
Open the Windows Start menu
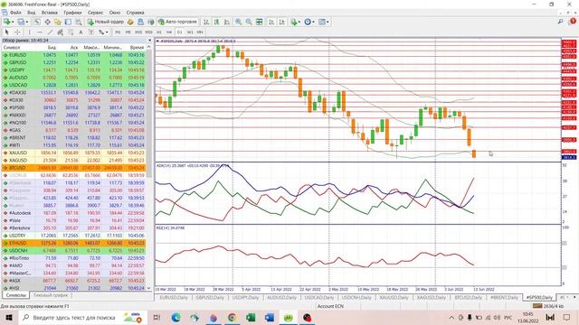pos(9,317)
